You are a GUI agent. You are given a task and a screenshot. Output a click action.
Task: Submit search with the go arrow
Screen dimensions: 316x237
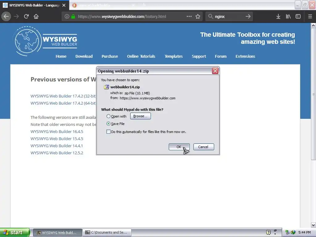pos(248,16)
